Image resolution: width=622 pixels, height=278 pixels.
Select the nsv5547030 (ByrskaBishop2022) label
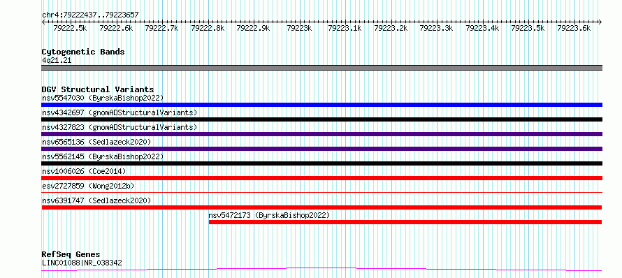103,98
